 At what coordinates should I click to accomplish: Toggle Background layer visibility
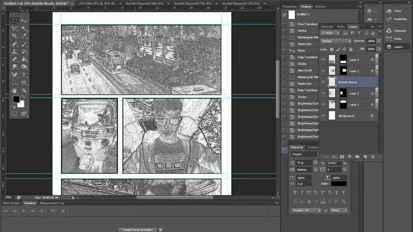pyautogui.click(x=323, y=116)
